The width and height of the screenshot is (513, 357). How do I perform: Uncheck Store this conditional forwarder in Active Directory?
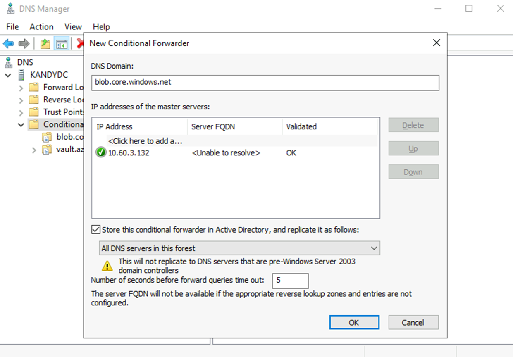click(96, 230)
